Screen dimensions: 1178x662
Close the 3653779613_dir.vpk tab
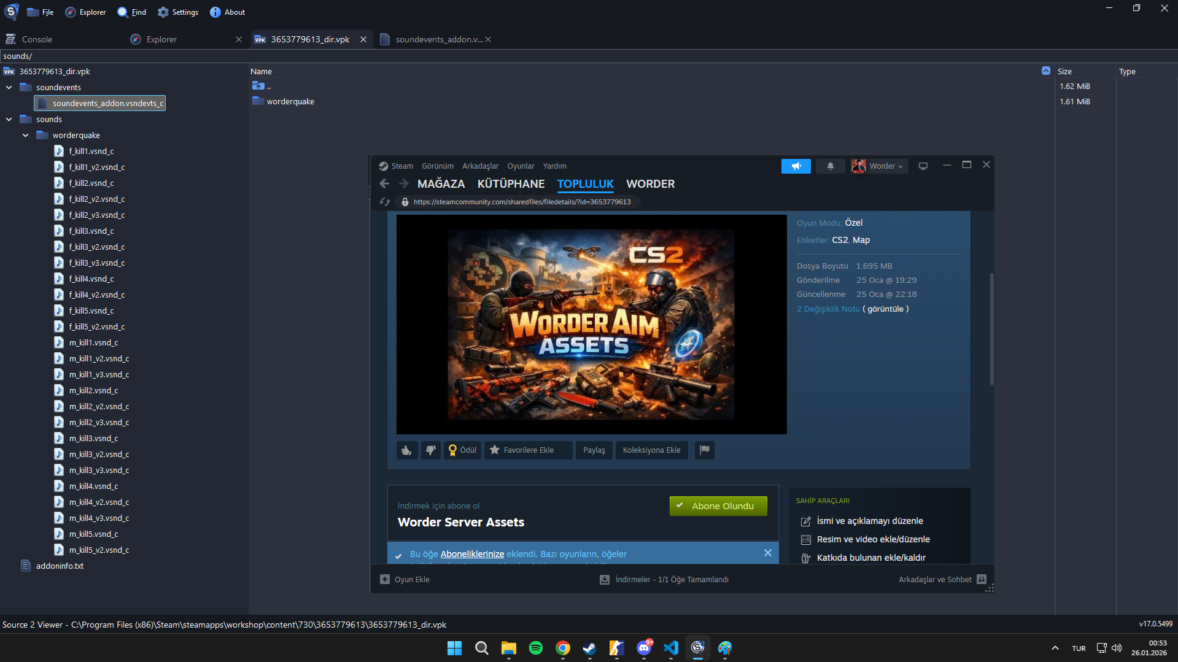click(363, 39)
